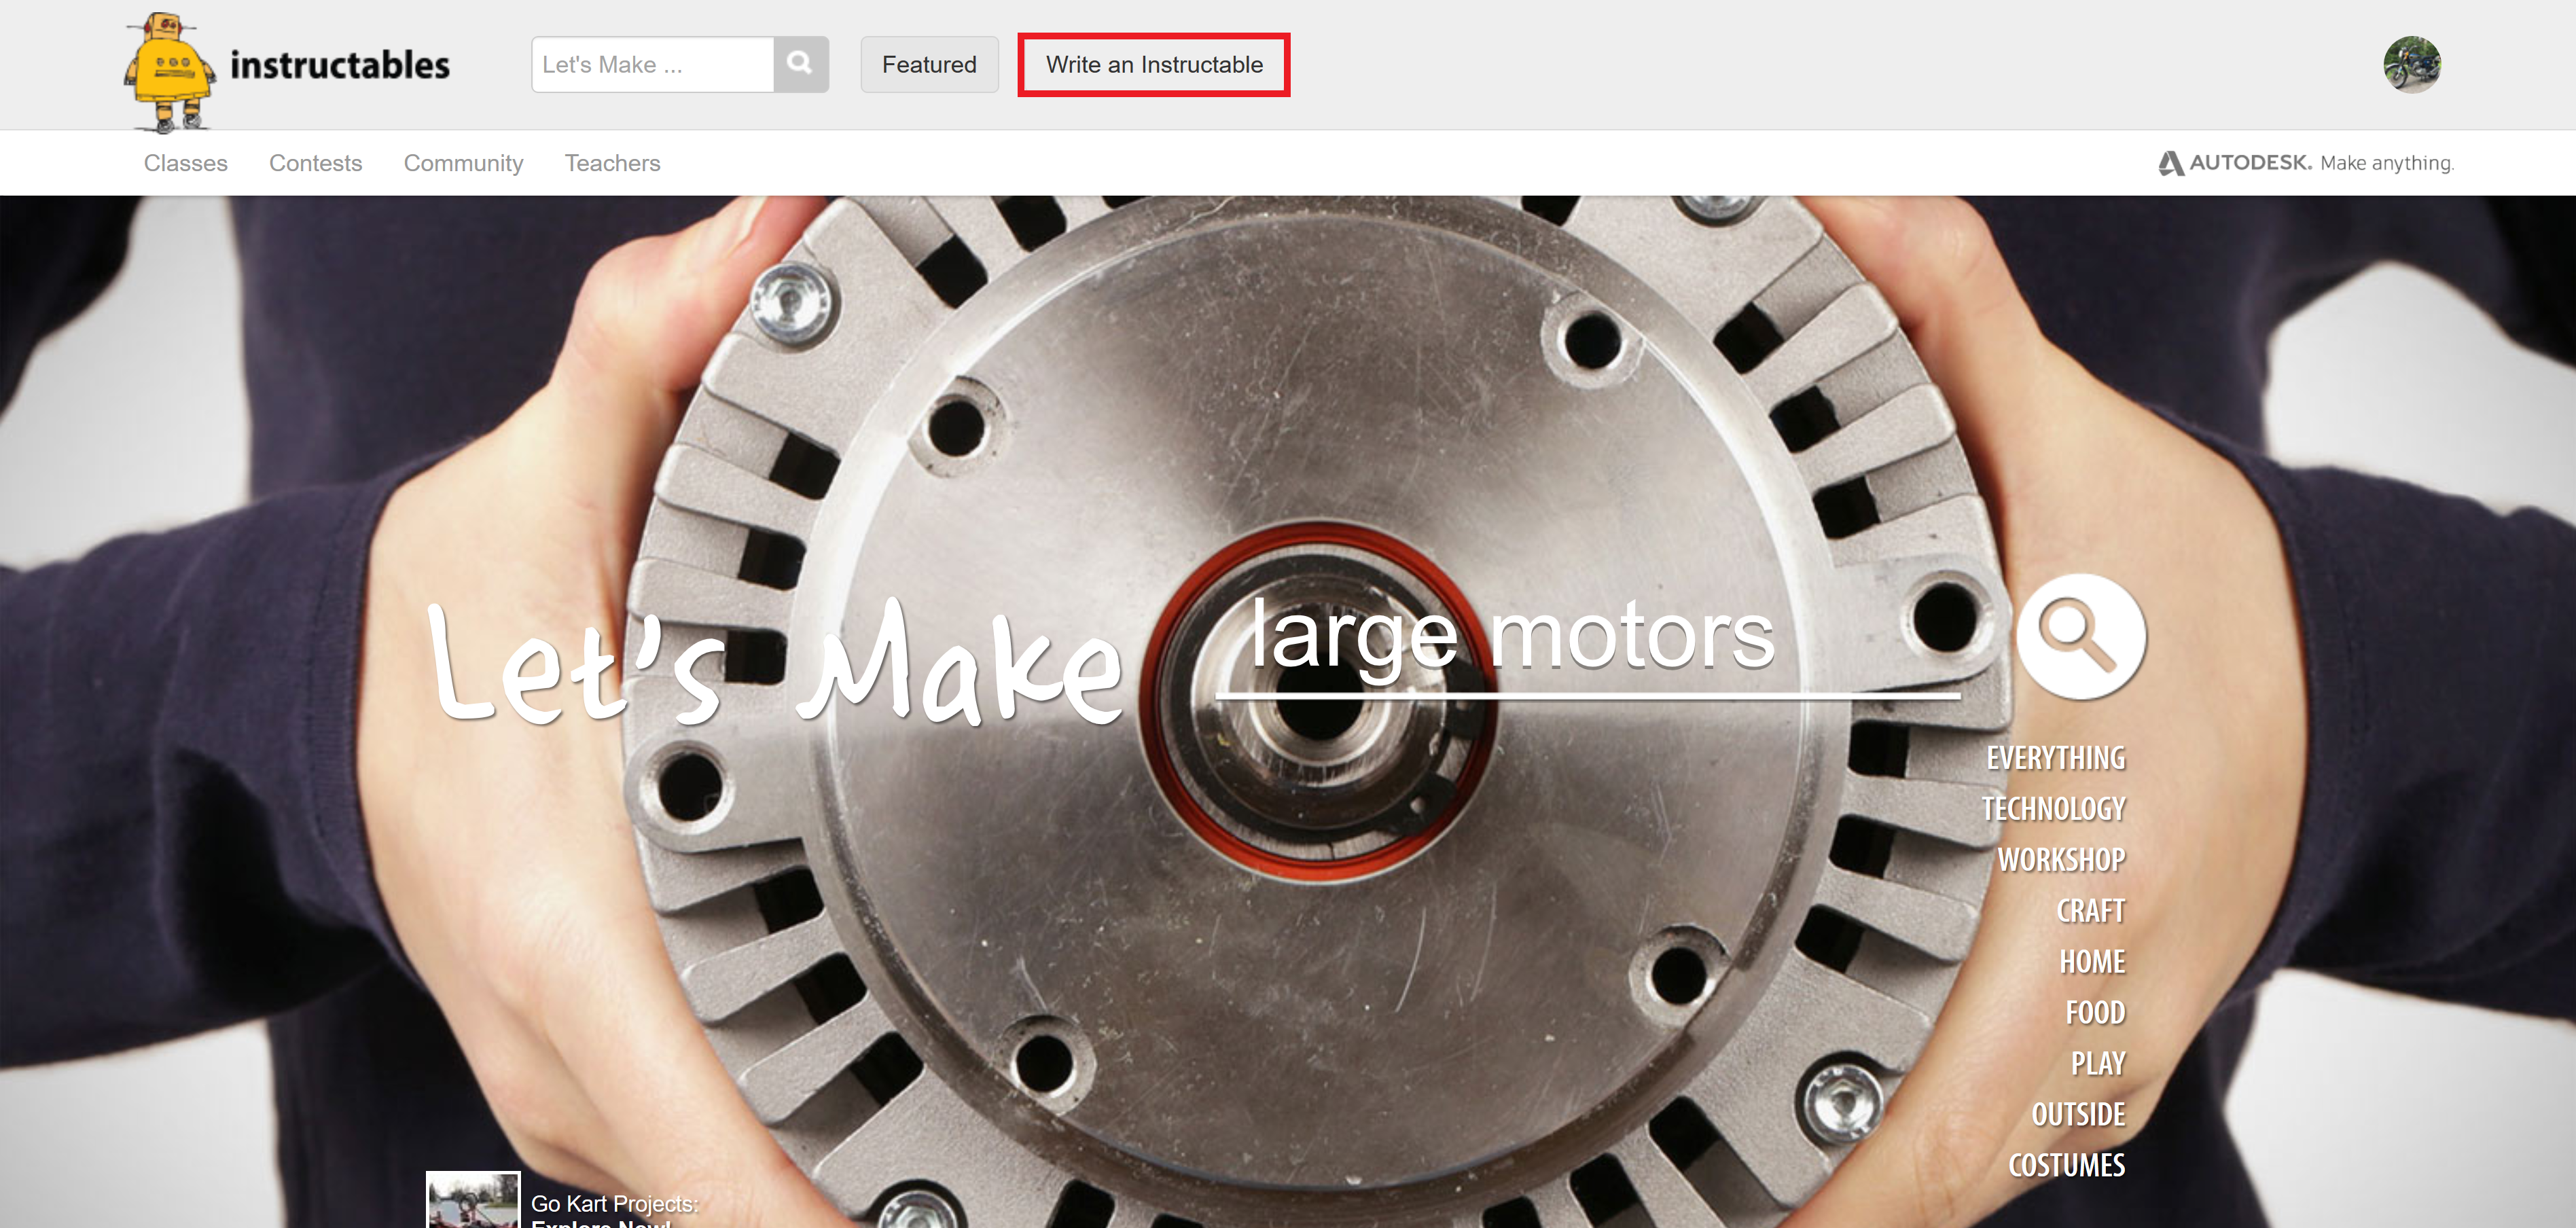Viewport: 2576px width, 1228px height.
Task: Click the large round hero search icon
Action: coord(2080,636)
